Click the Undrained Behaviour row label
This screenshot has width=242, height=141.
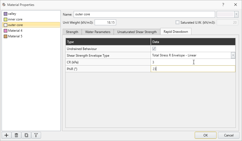tap(82, 49)
